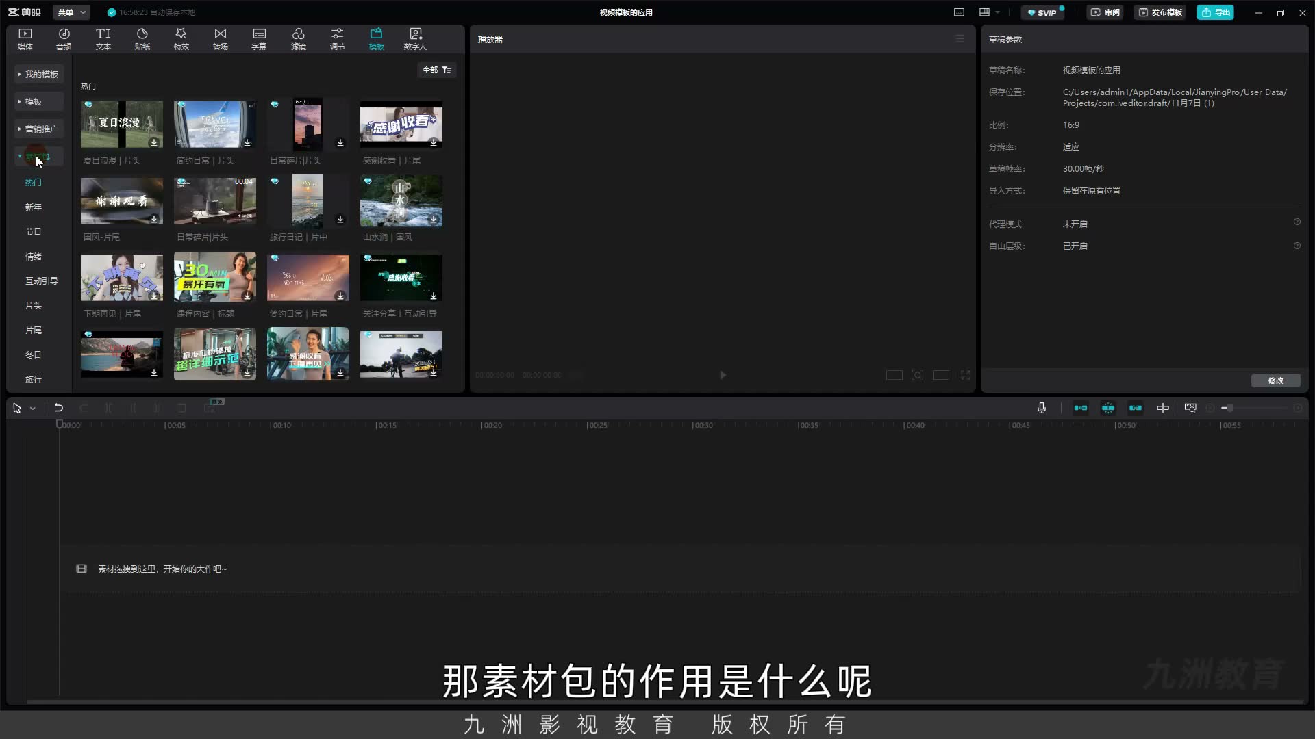Open the 字幕 (Captions) panel
The width and height of the screenshot is (1315, 739).
click(x=259, y=39)
